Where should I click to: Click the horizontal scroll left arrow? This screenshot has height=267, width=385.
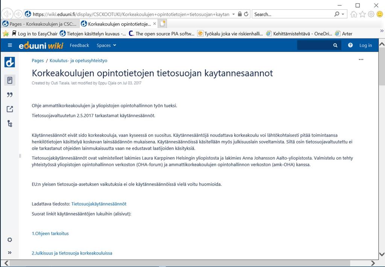pos(6,263)
